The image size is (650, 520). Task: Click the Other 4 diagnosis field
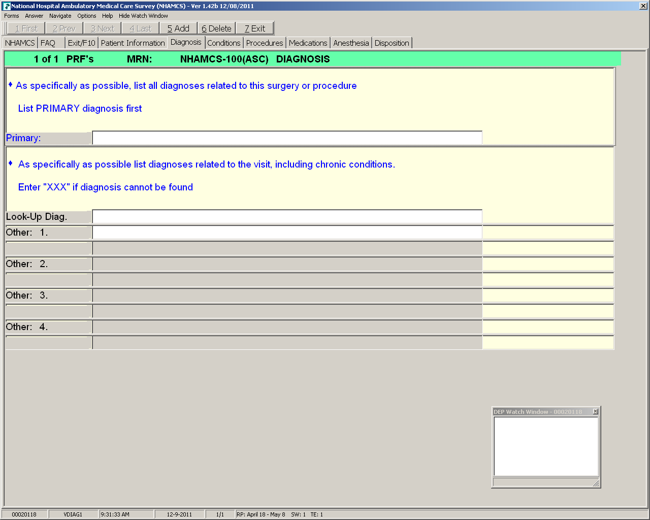[287, 327]
